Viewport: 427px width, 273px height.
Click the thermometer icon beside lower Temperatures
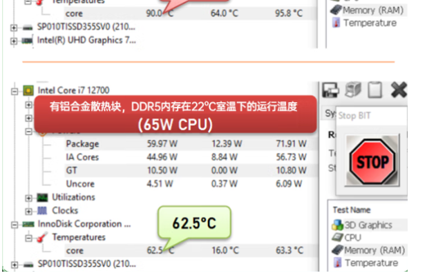[x=42, y=237]
